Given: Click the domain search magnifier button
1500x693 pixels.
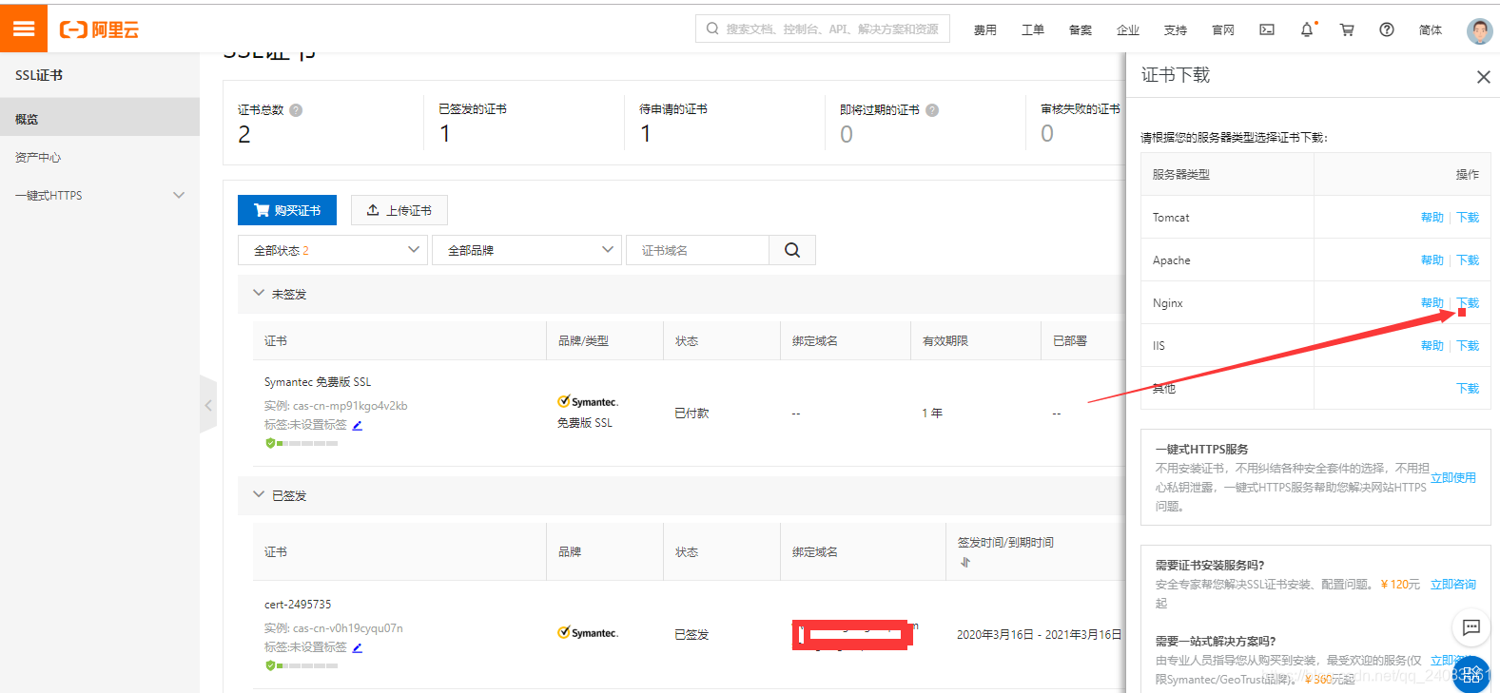Looking at the screenshot, I should (x=792, y=250).
